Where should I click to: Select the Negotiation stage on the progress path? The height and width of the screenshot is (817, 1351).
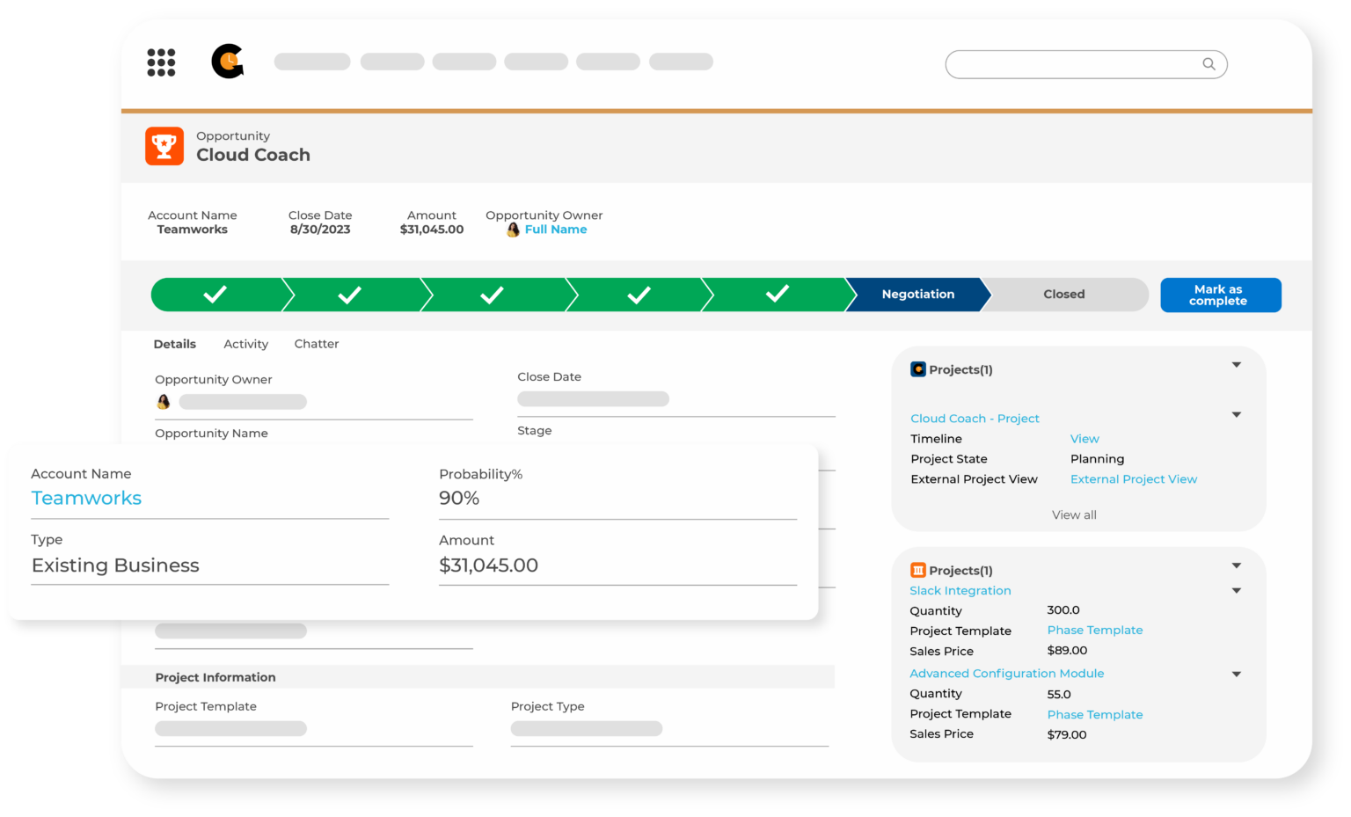tap(917, 294)
